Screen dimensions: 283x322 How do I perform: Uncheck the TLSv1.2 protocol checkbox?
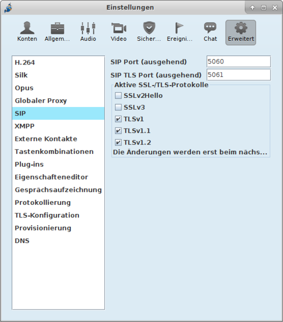(118, 142)
